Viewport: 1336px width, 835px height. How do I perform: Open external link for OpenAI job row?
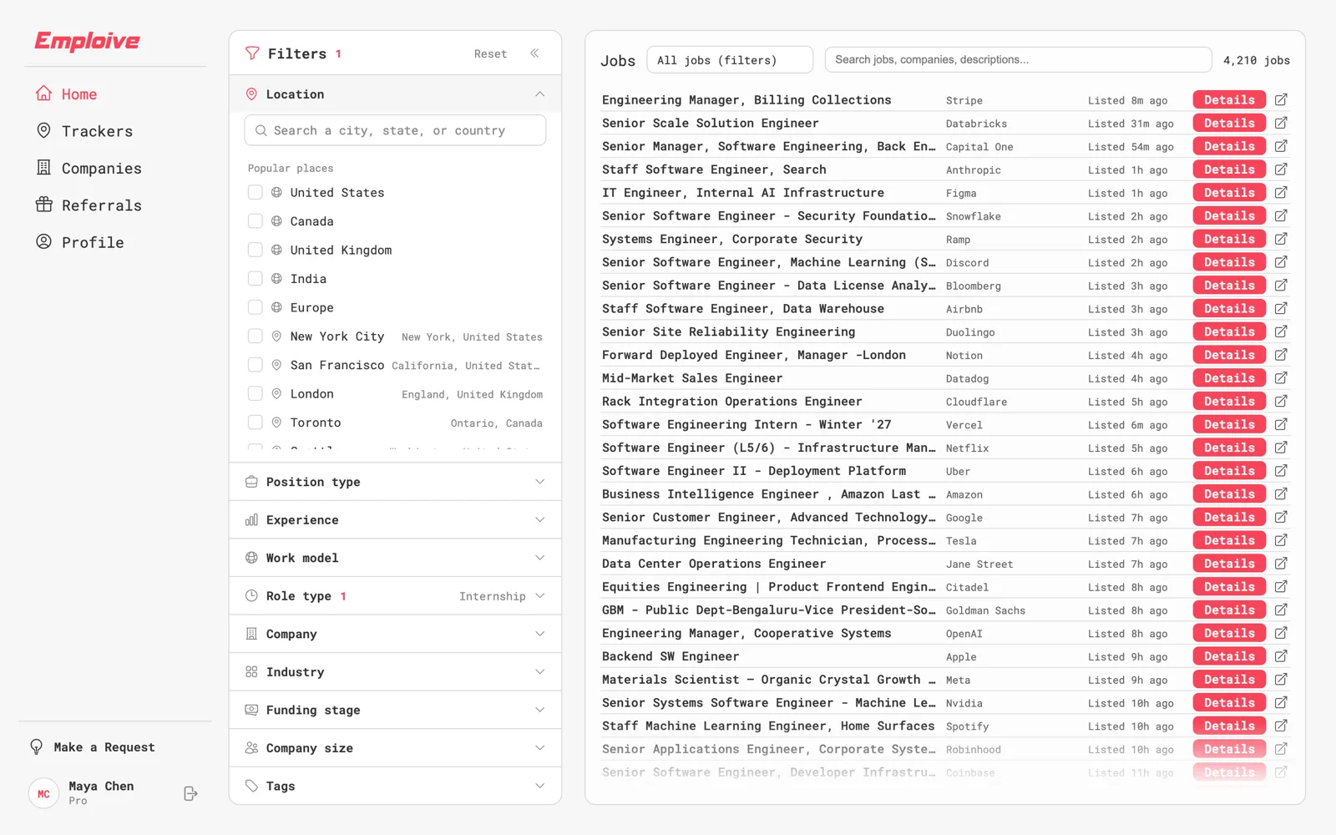tap(1281, 633)
